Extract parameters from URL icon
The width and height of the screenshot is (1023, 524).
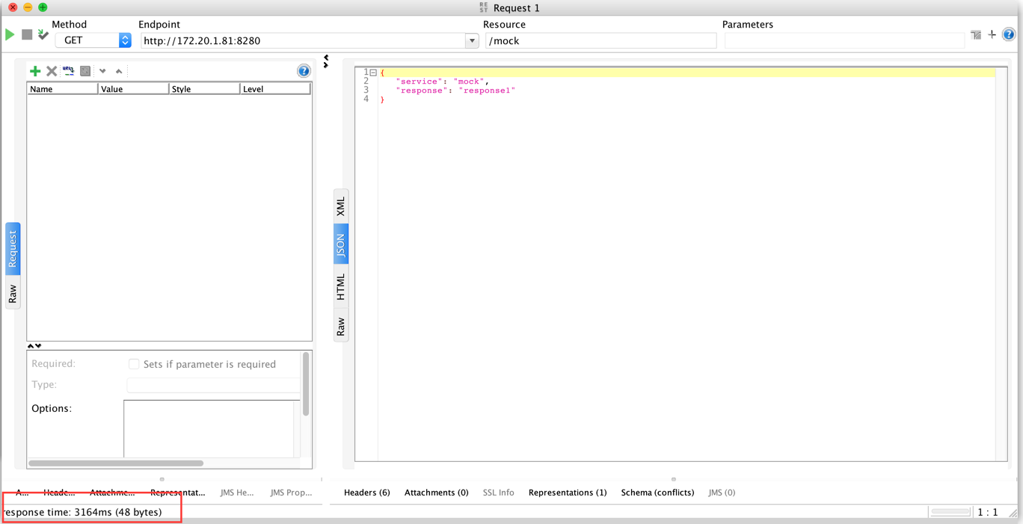click(x=69, y=71)
